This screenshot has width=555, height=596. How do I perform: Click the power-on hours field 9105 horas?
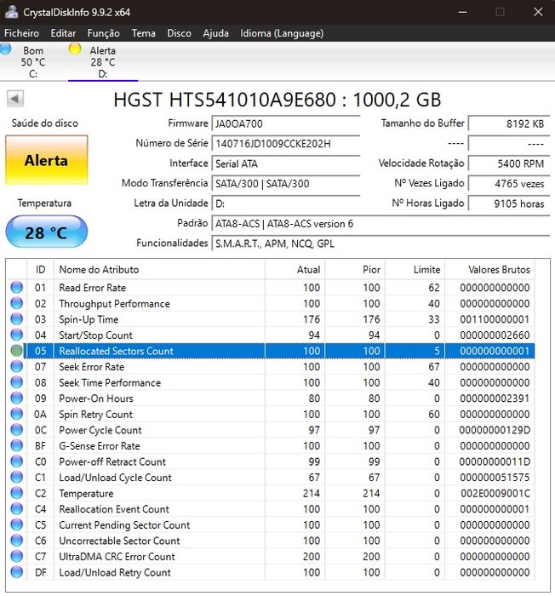pyautogui.click(x=509, y=203)
